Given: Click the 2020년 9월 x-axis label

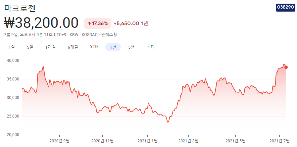Looking at the screenshot, I should 60,141.
